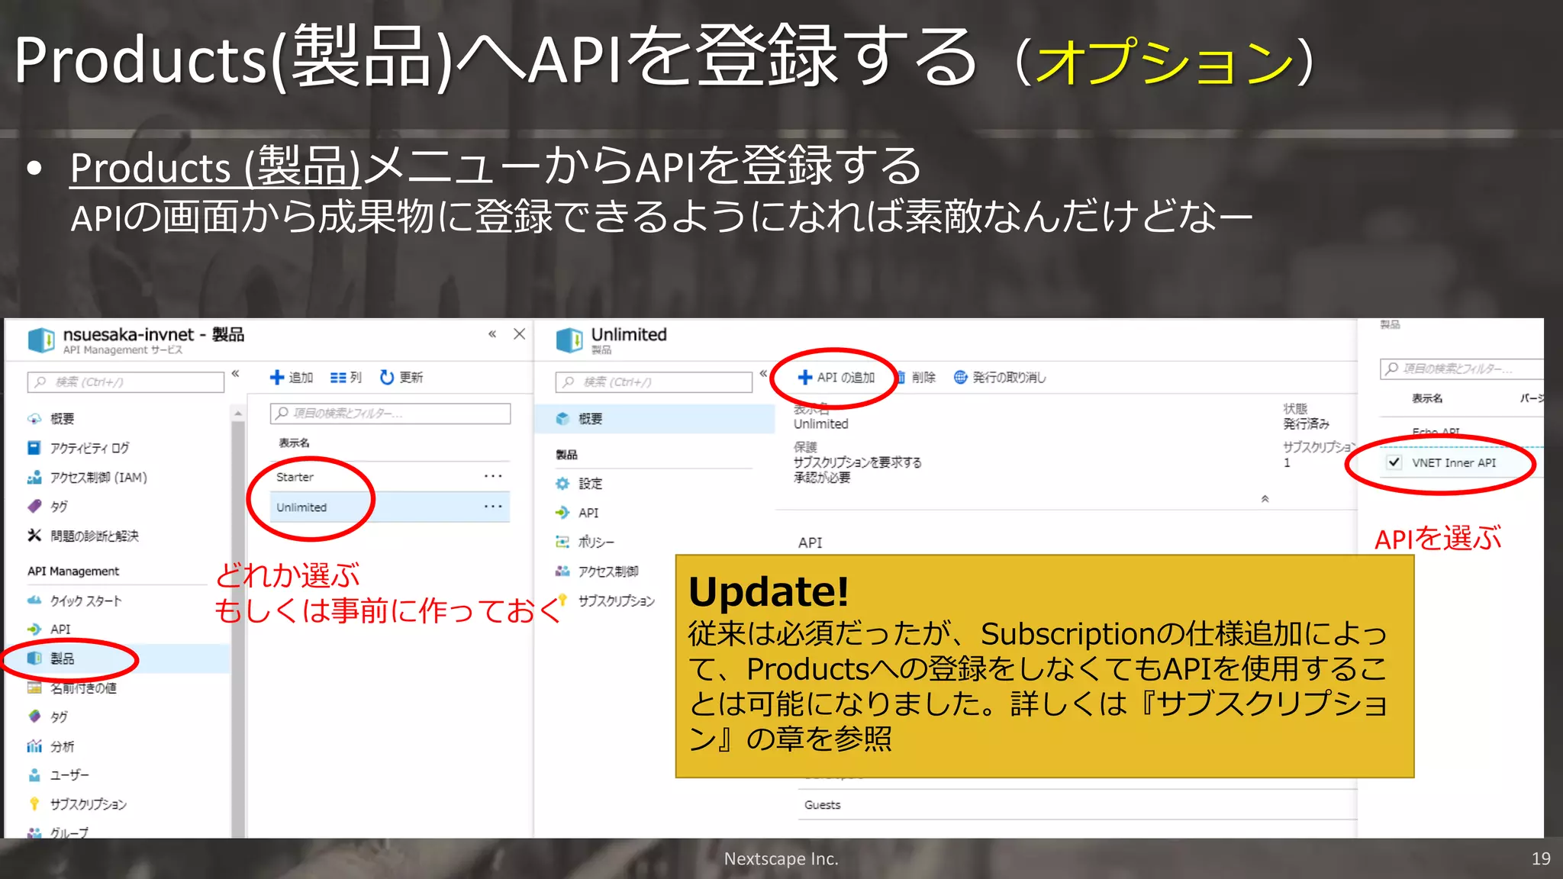
Task: Click the Guests row
Action: pos(1078,805)
